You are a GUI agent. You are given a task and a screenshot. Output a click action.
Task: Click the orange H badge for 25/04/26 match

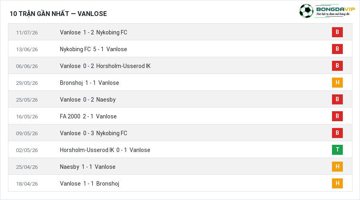tap(337, 166)
